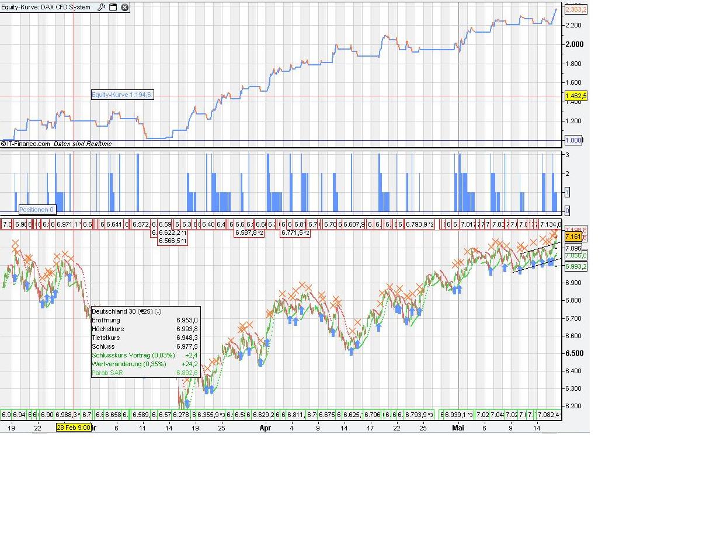Screen dimensions: 720x535
Task: Click the buy marker 6.988,3
Action: click(x=68, y=415)
